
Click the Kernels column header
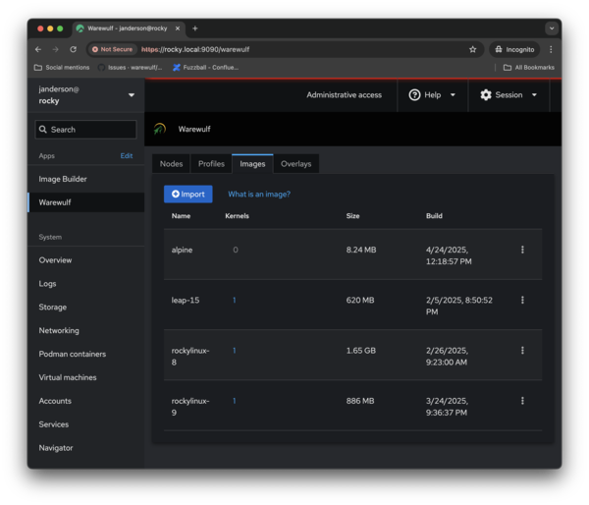237,216
